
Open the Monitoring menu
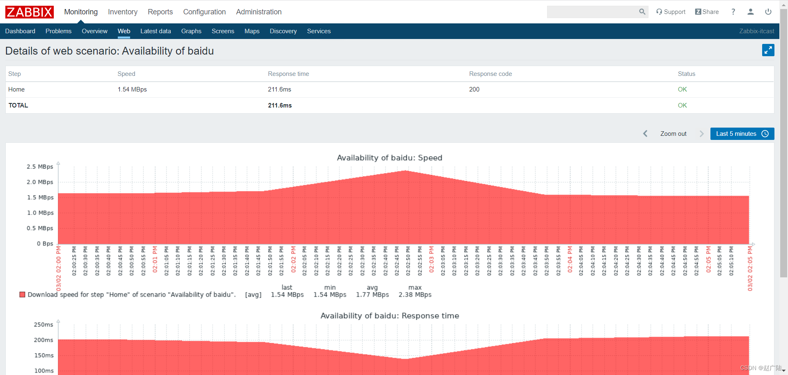81,12
